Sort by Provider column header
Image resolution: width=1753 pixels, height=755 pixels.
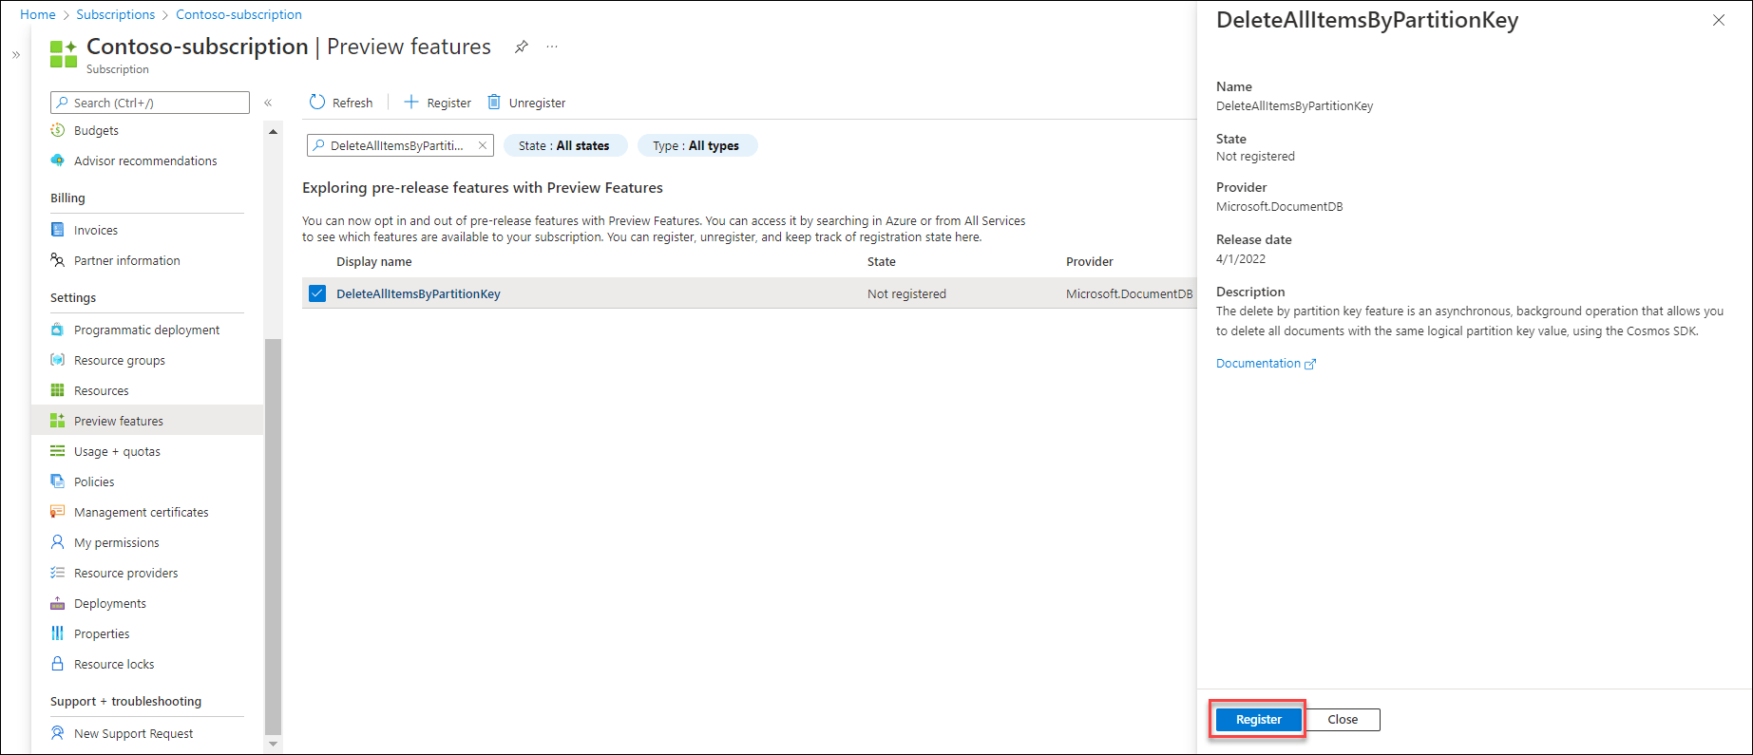(1090, 261)
